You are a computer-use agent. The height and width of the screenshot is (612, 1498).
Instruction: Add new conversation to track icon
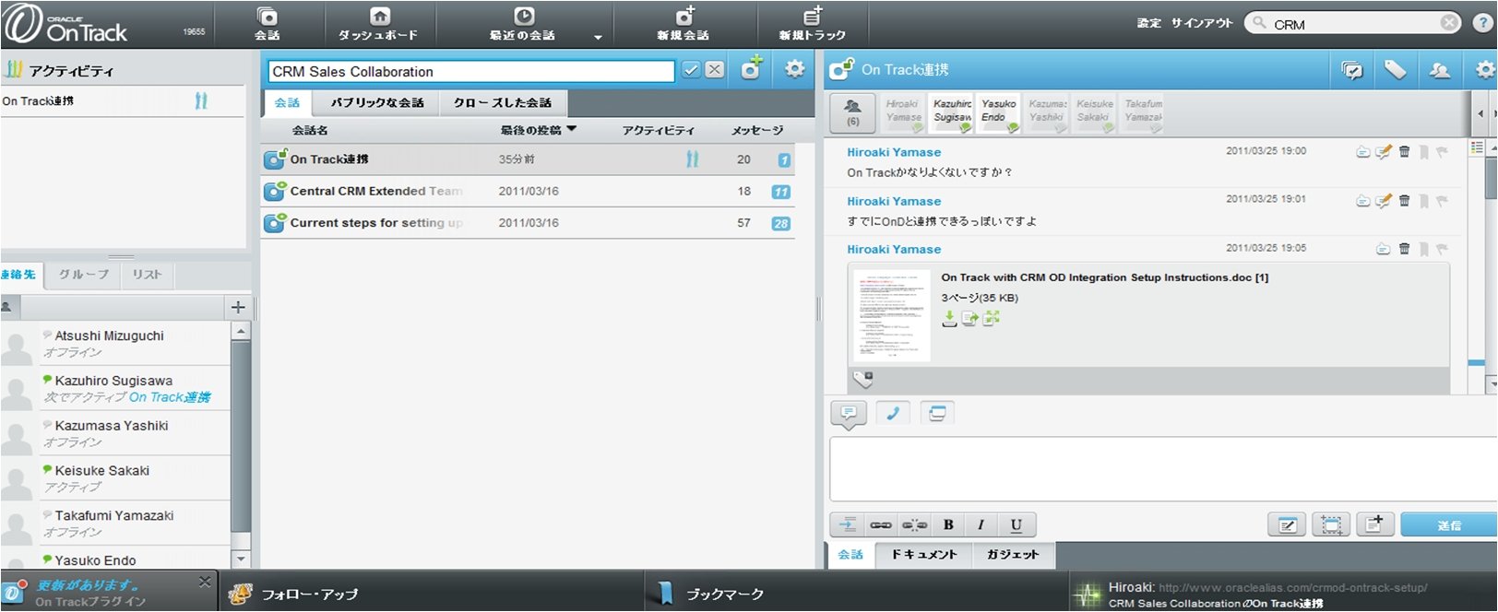click(752, 68)
